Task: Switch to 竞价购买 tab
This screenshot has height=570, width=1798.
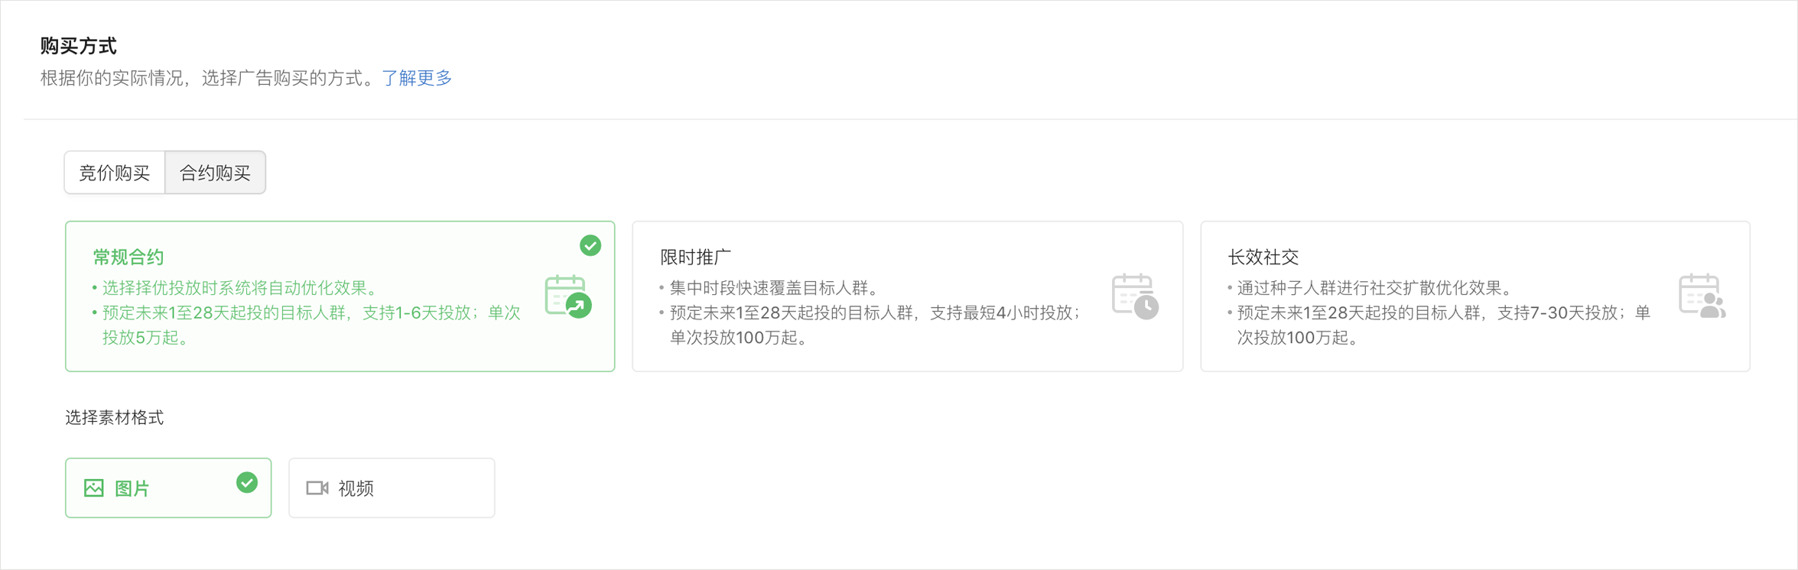Action: pos(115,173)
